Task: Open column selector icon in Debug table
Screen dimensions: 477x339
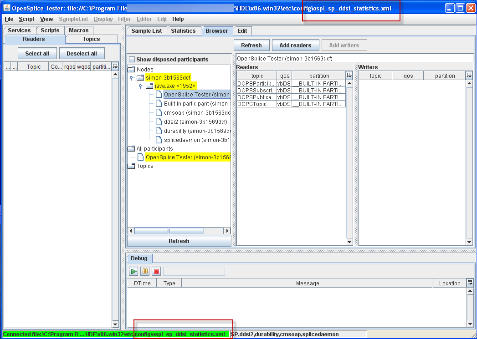Action: pyautogui.click(x=470, y=283)
